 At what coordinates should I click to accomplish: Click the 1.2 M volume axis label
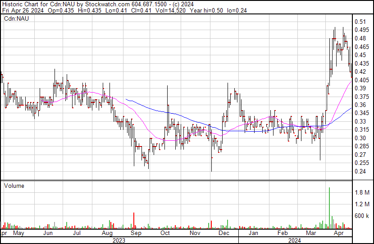coord(361,204)
